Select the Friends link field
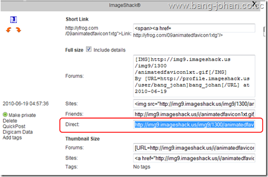Viewport: 268px width, 177px height. pyautogui.click(x=194, y=114)
